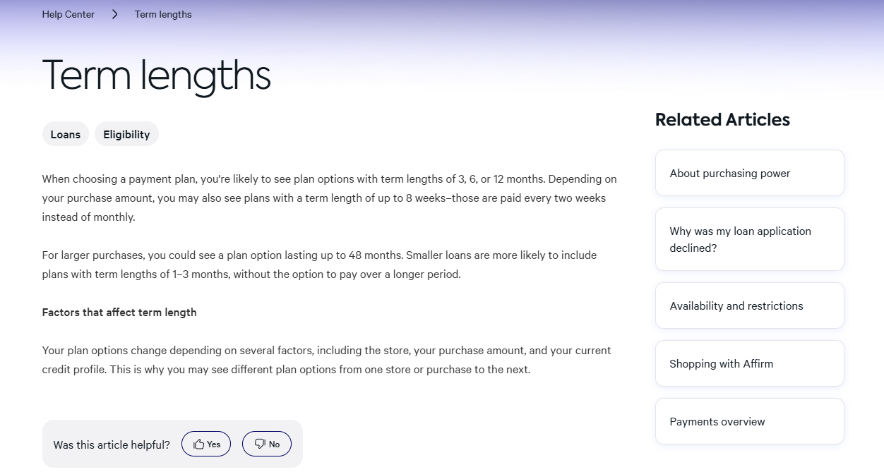Image resolution: width=884 pixels, height=472 pixels.
Task: Open the Availability and restrictions article
Action: point(749,305)
